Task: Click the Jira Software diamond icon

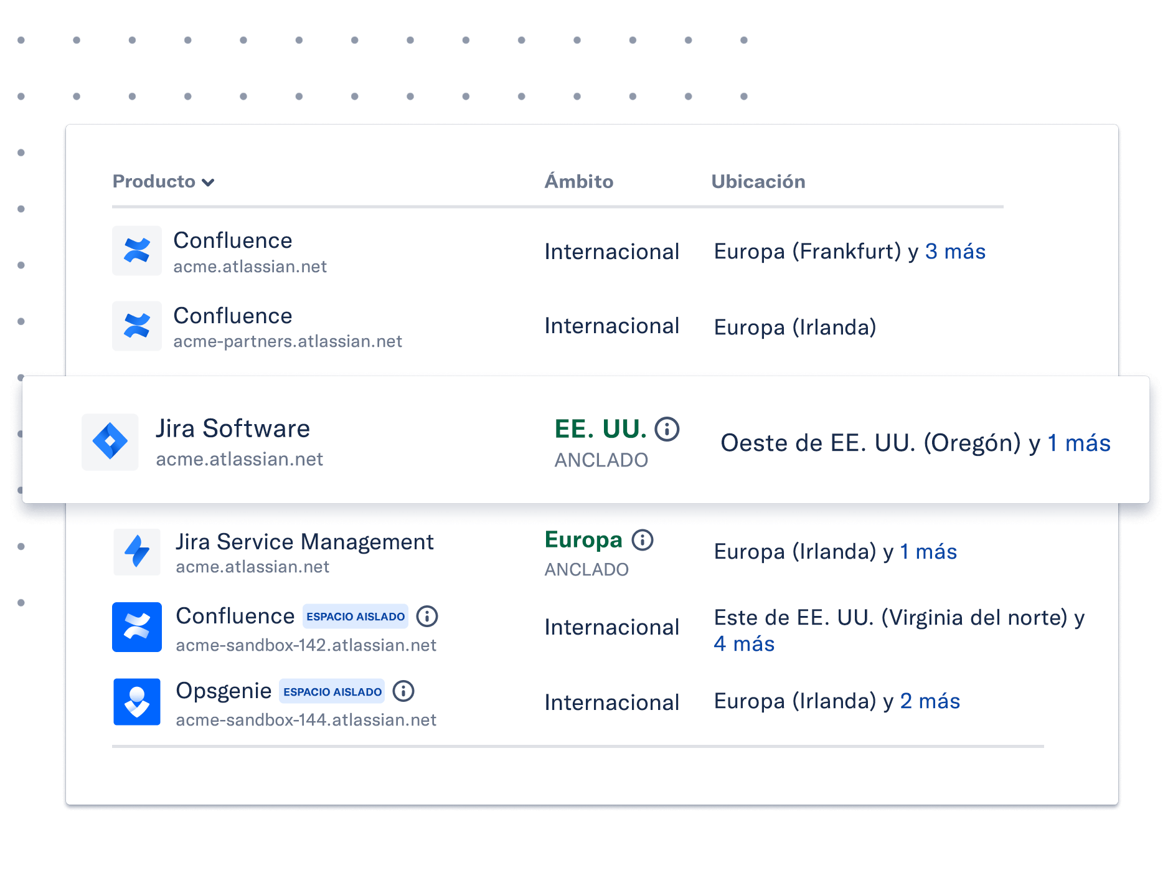Action: pyautogui.click(x=110, y=442)
